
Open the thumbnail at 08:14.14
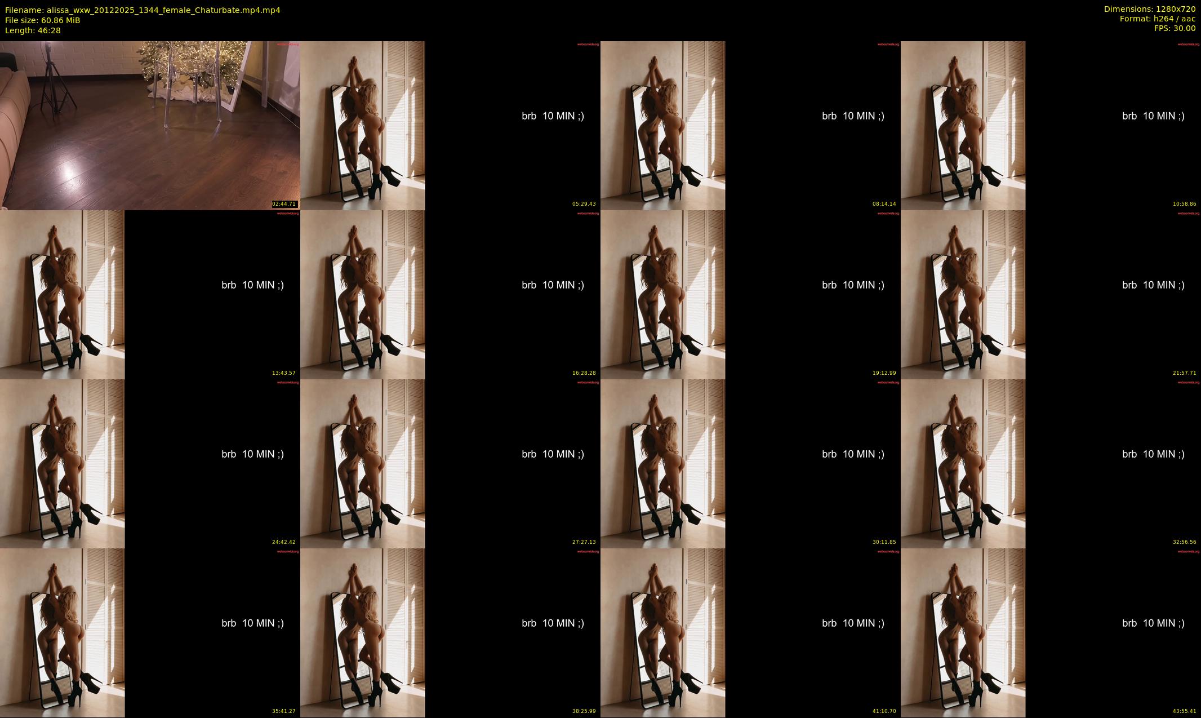[x=750, y=125]
